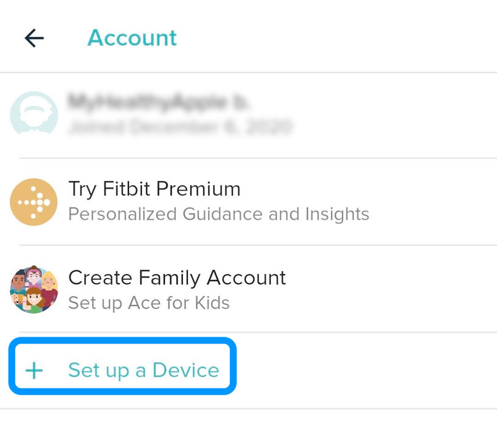Tap the orange Fitbit Premium logo icon

pos(34,201)
